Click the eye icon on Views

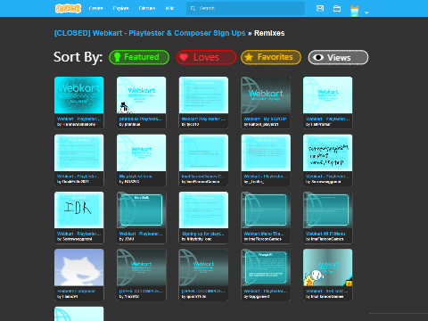pyautogui.click(x=318, y=57)
